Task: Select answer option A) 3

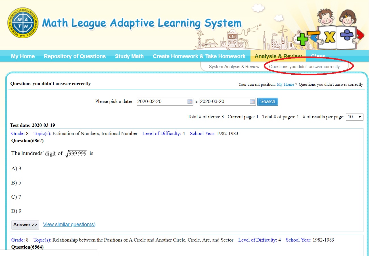Action: click(x=16, y=169)
